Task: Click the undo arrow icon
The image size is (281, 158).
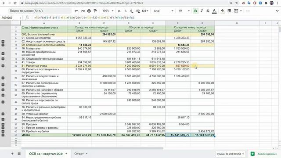Action: pyautogui.click(x=76, y=11)
